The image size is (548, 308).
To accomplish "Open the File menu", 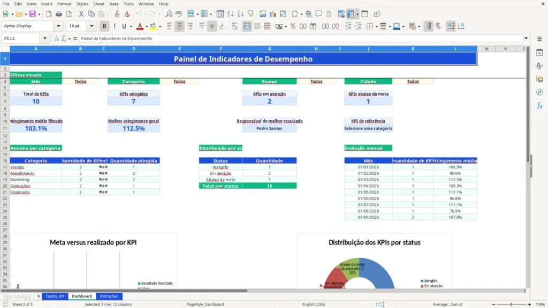I will click(x=6, y=4).
